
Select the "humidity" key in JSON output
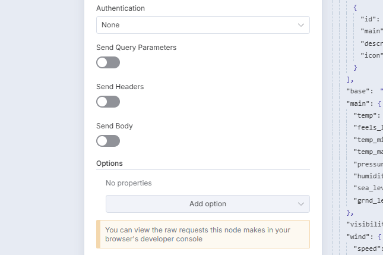click(x=369, y=176)
